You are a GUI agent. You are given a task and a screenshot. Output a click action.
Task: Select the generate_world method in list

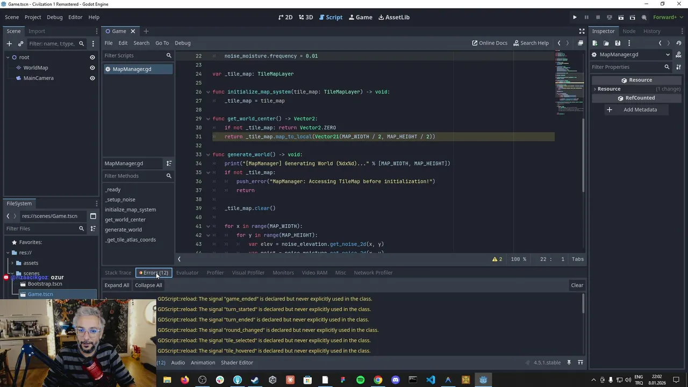(123, 230)
